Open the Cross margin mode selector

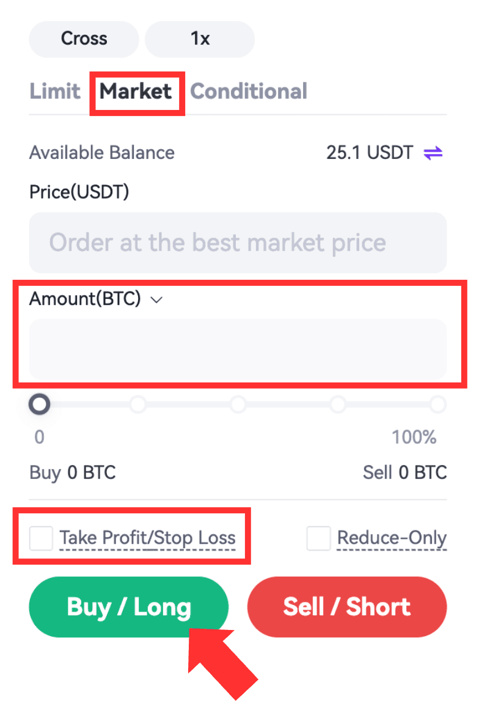(x=84, y=39)
